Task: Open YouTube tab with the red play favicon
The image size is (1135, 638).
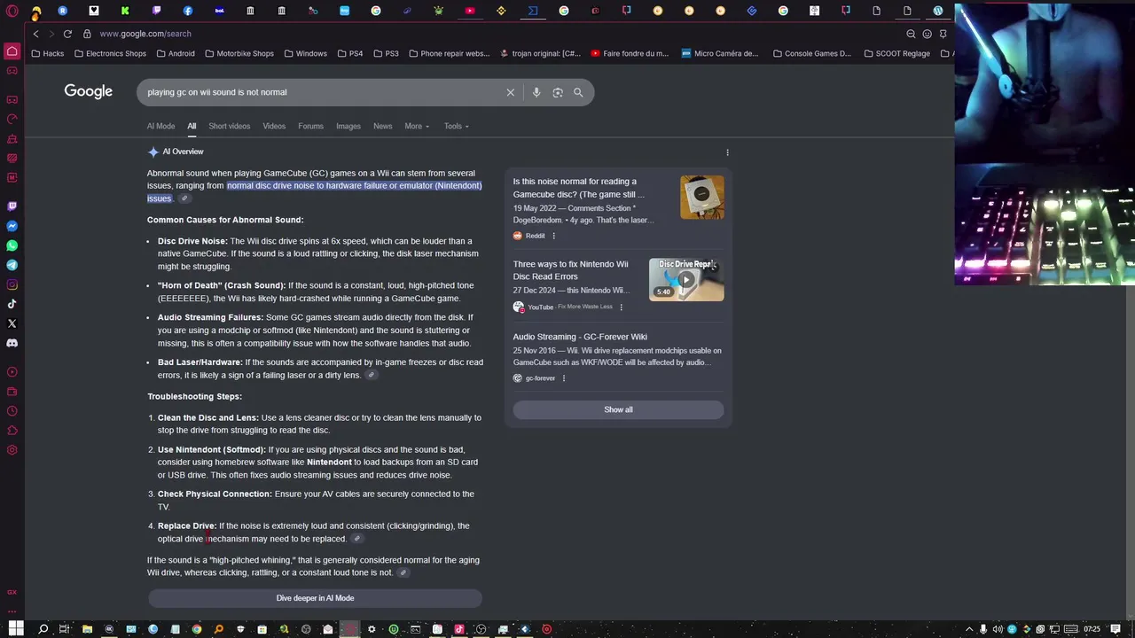Action: [470, 11]
